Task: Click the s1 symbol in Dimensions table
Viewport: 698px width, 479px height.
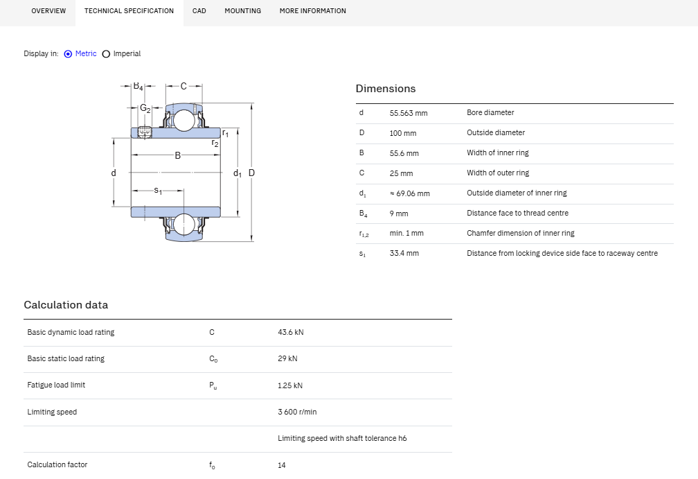Action: (x=362, y=254)
